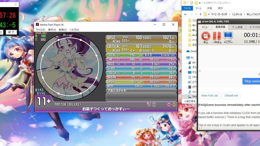Click the oCam capture monitor icon
This screenshot has height=146, width=260.
[x=228, y=36]
